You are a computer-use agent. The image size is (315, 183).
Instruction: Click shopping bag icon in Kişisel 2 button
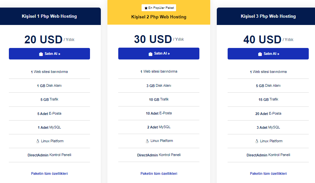(x=150, y=54)
